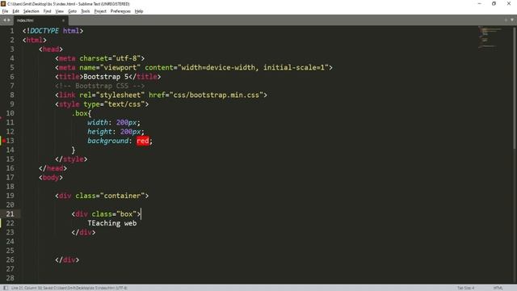Viewport: 517px width, 291px height.
Task: Open the Goto menu
Action: tap(72, 11)
